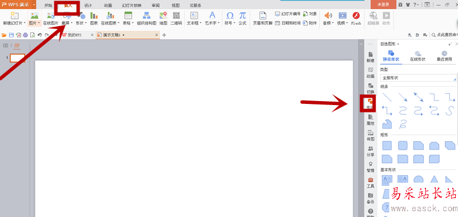The width and height of the screenshot is (458, 217).
Task: Click the 未登录 login button
Action: click(x=383, y=5)
